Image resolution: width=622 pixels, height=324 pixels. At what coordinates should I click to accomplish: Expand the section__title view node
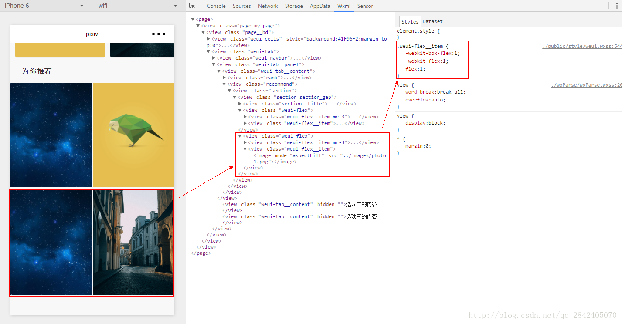240,104
